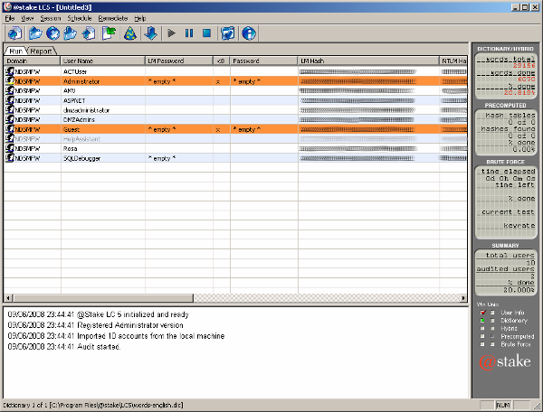Open the View menu
This screenshot has height=412, width=543.
pyautogui.click(x=27, y=18)
